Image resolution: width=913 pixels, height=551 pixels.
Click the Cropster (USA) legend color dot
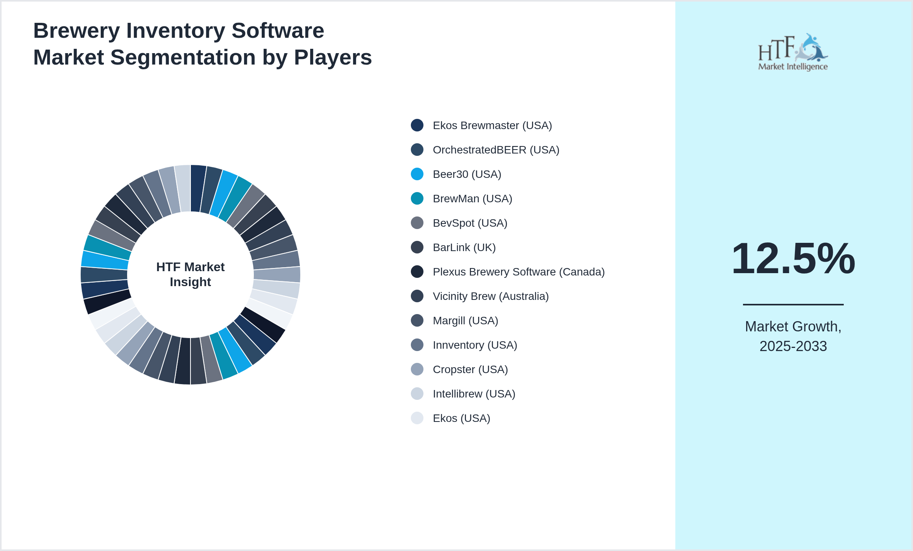(417, 369)
